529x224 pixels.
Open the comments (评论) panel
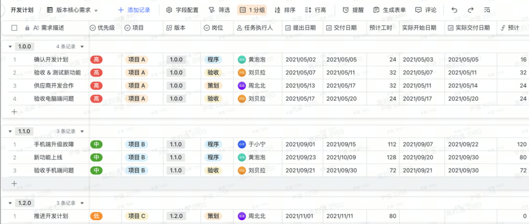click(x=426, y=10)
